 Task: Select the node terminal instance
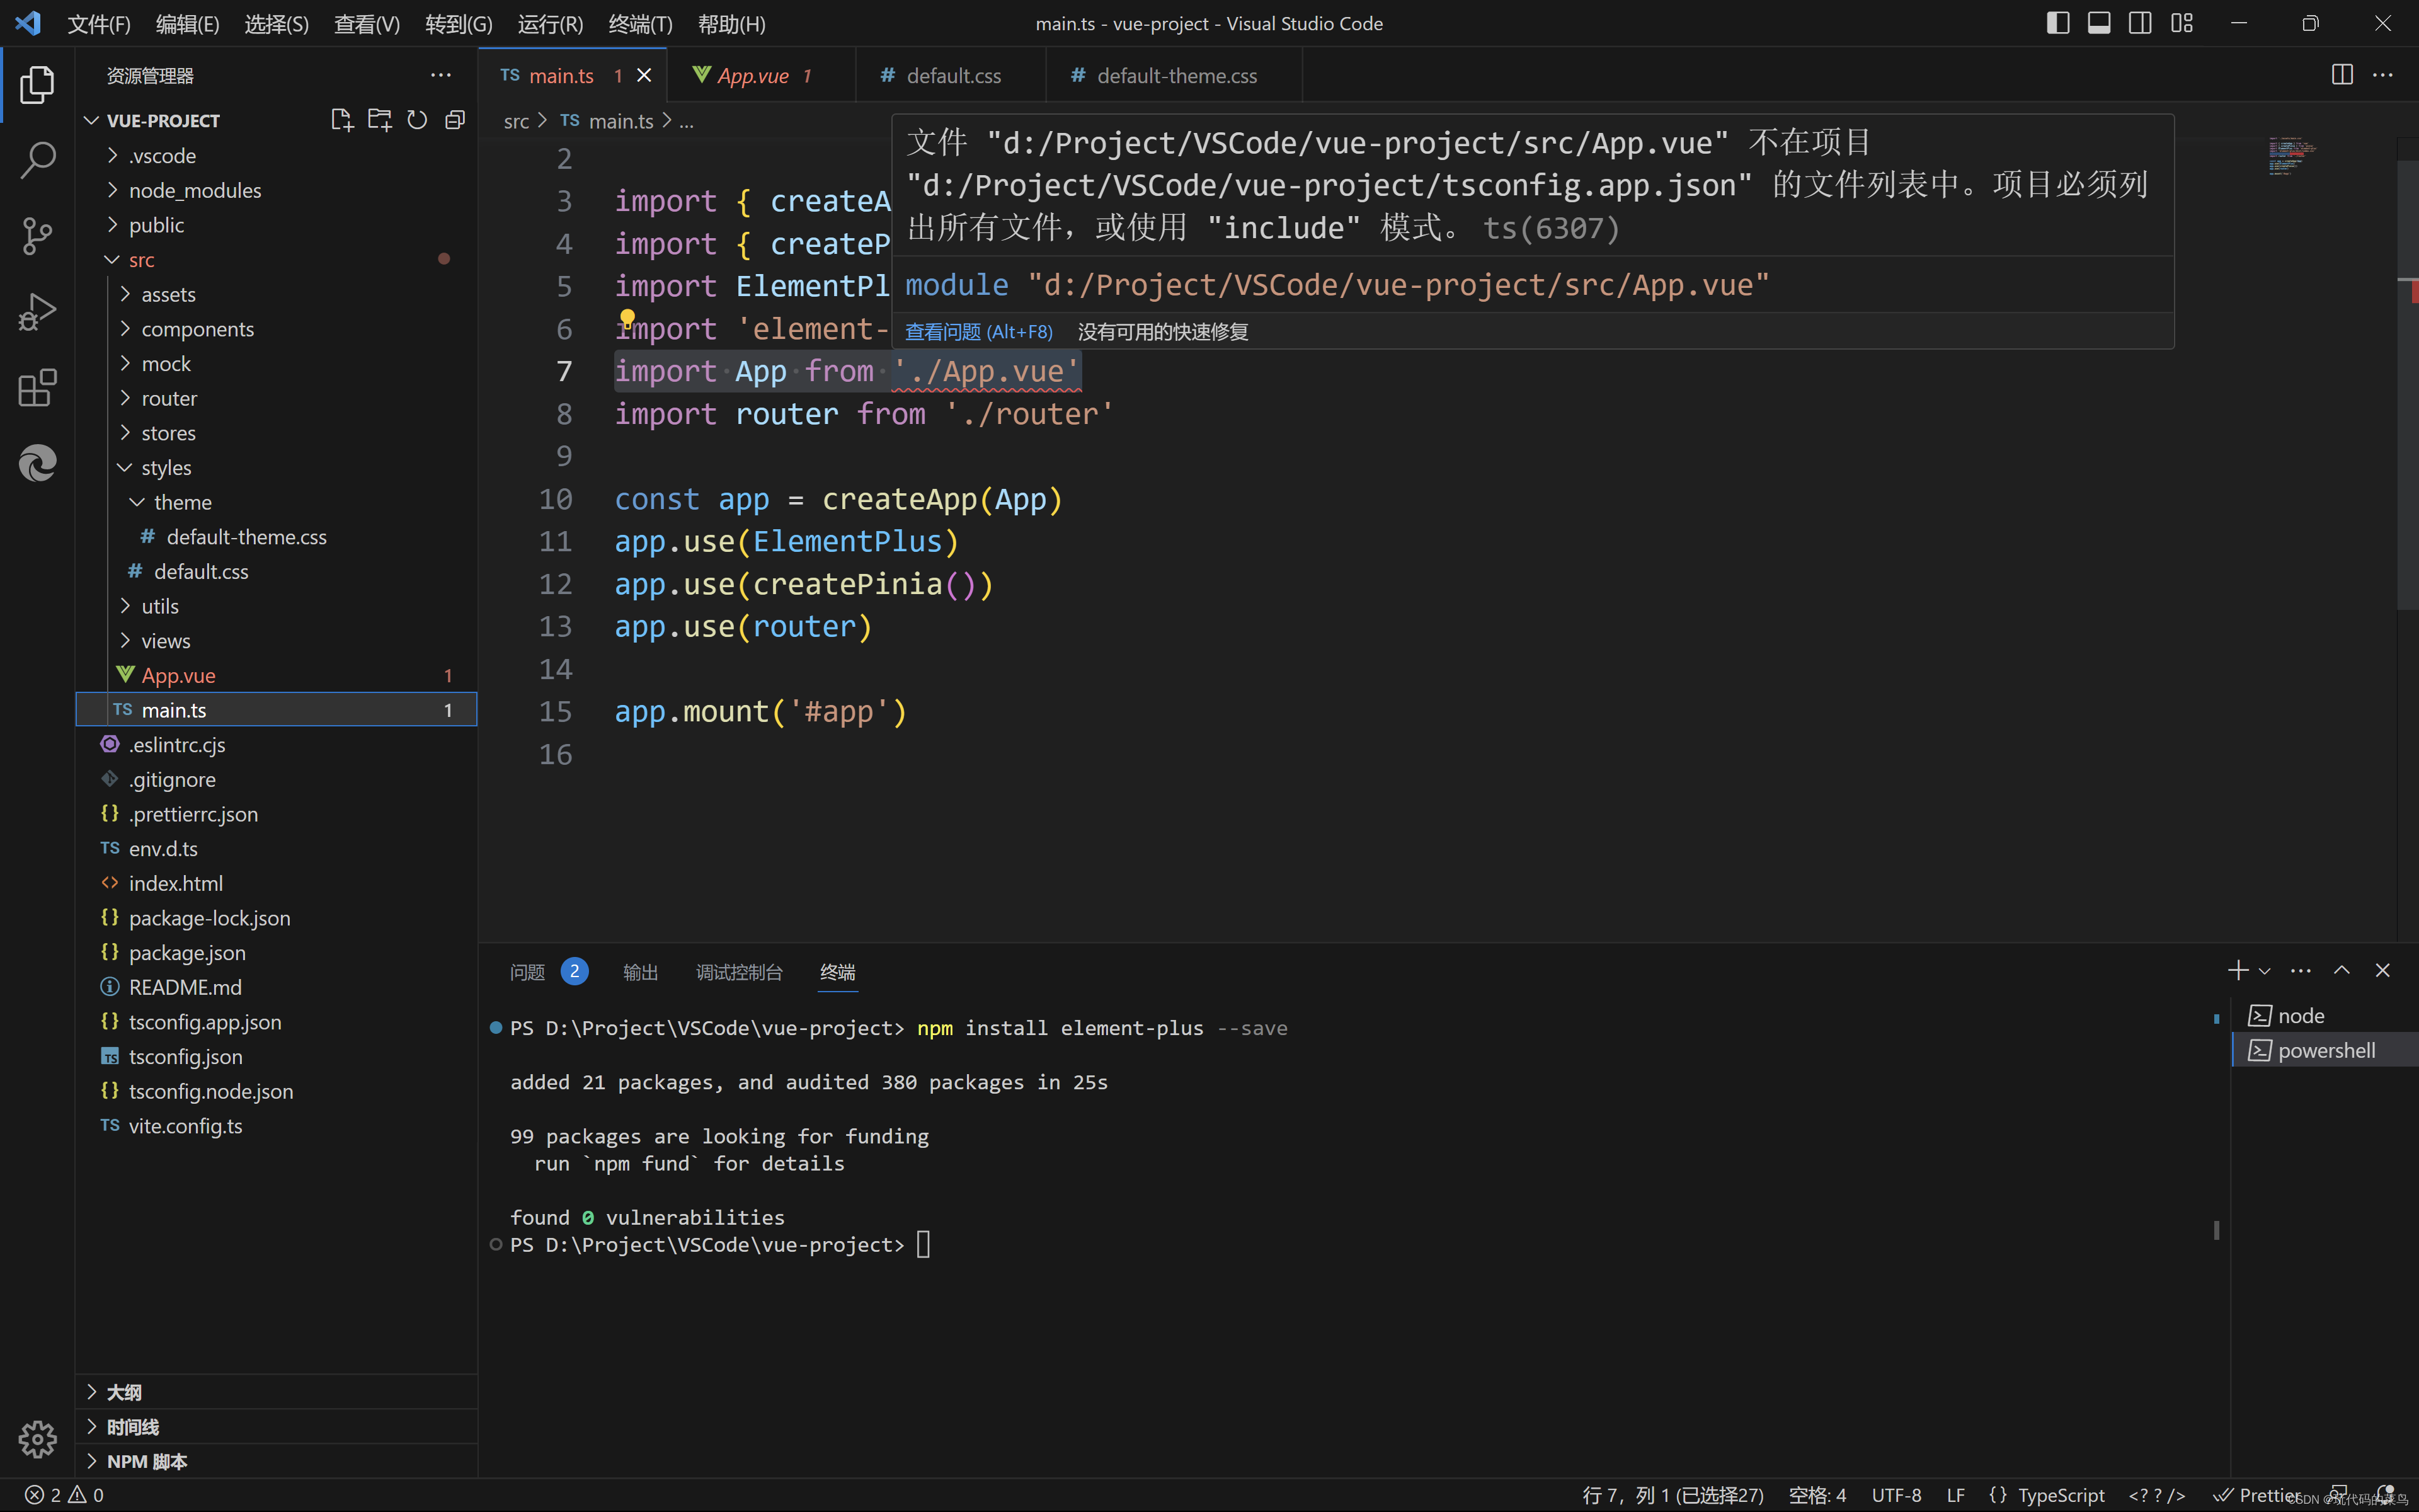tap(2300, 1016)
